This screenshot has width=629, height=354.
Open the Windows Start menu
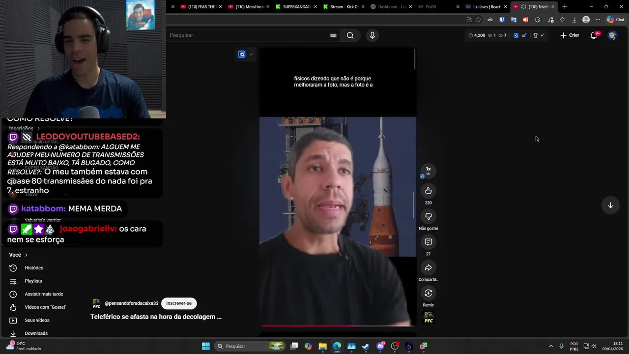pos(206,346)
